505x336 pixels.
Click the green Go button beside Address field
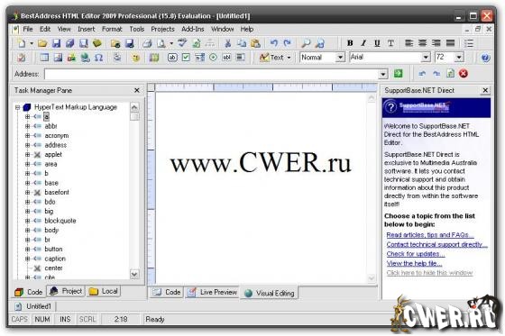399,74
